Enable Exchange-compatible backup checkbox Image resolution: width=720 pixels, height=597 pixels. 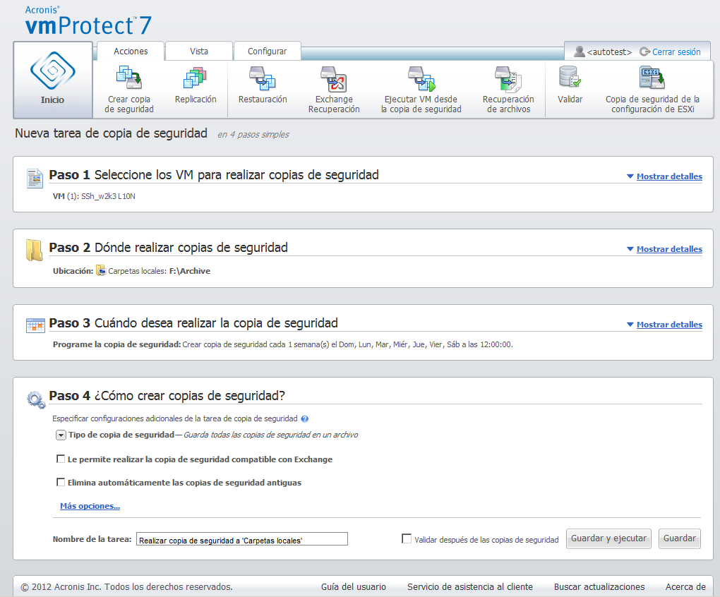coord(61,459)
